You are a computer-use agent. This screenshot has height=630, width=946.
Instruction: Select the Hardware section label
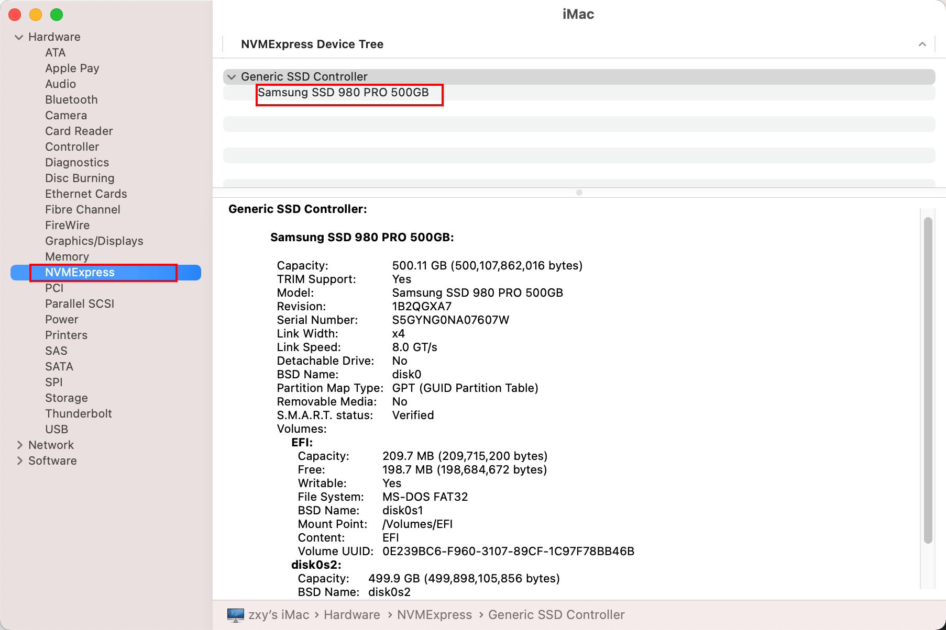pyautogui.click(x=54, y=37)
